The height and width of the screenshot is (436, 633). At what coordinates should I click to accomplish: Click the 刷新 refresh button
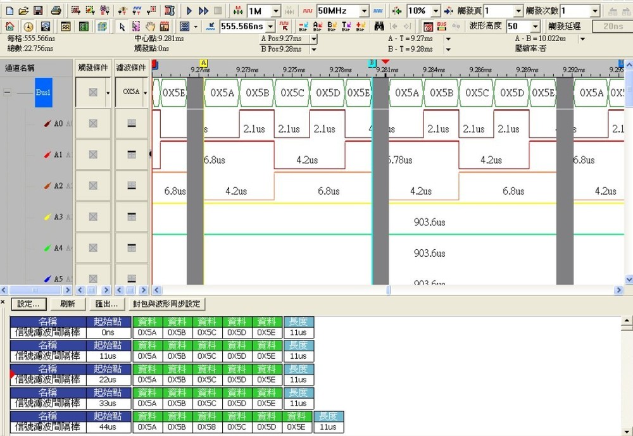pos(68,304)
